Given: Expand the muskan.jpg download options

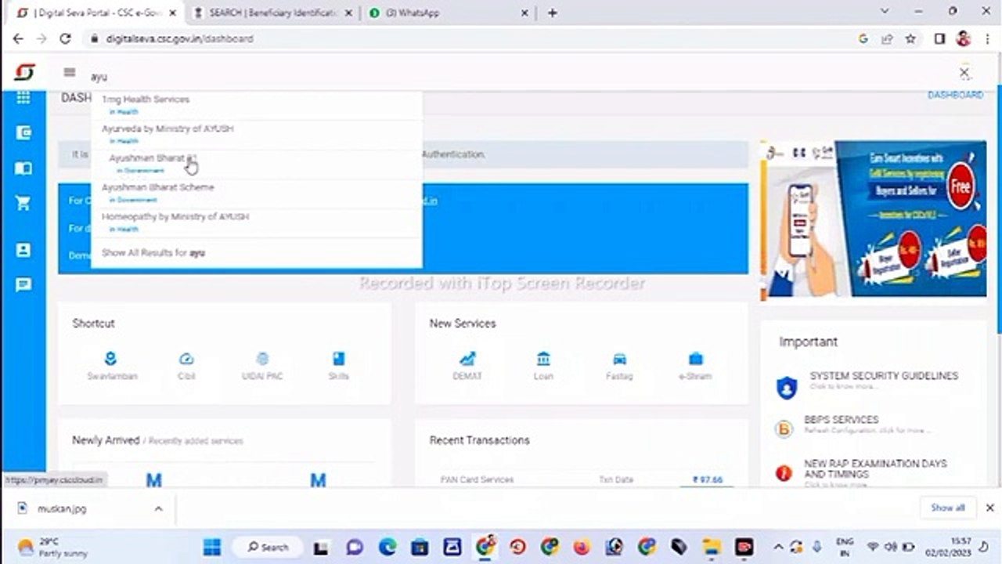Looking at the screenshot, I should point(158,508).
